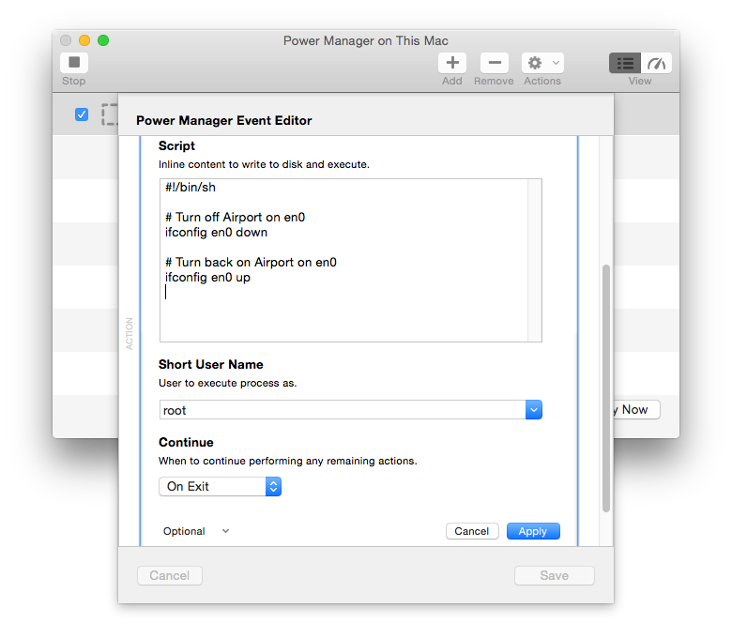Add a new event with plus icon
Viewport: 732px width, 623px height.
click(452, 63)
